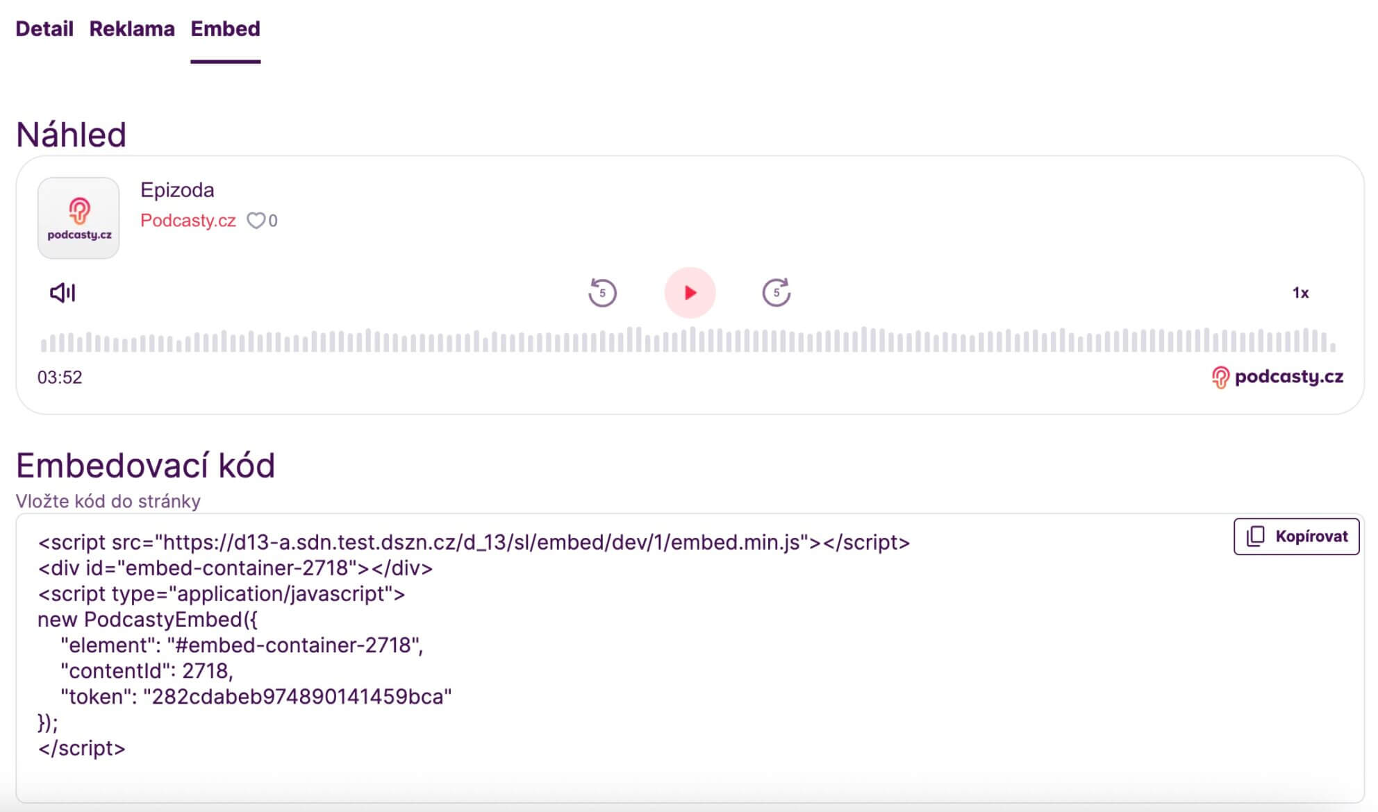Viewport: 1378px width, 812px height.
Task: Open the Reklama tab
Action: [x=132, y=29]
